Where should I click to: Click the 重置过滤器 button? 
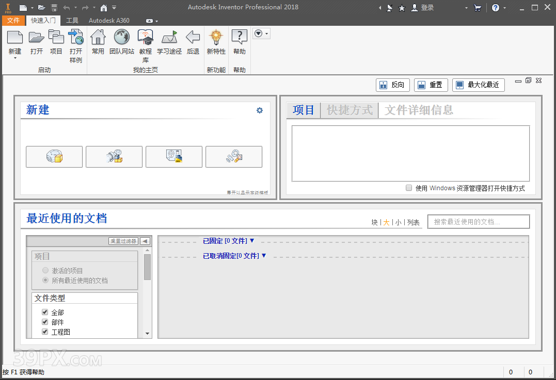(x=123, y=241)
